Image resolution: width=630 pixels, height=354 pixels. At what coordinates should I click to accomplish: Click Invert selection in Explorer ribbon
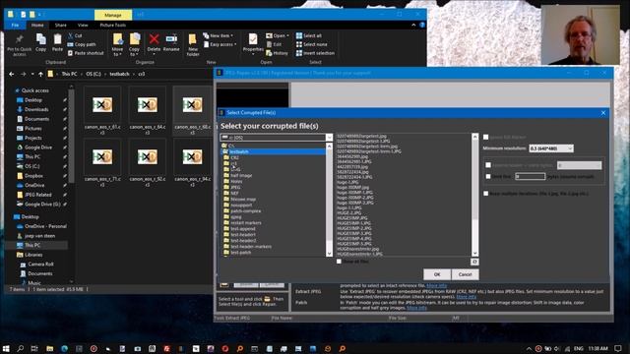click(x=315, y=53)
